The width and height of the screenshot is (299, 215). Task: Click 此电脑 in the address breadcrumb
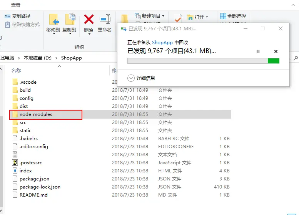pos(7,58)
